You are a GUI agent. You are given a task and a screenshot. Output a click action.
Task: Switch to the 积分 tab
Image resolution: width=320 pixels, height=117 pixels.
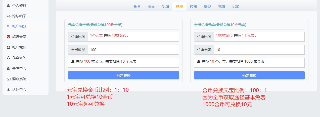[137, 7]
